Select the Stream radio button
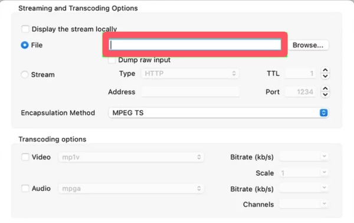This screenshot has width=354, height=223. (25, 74)
